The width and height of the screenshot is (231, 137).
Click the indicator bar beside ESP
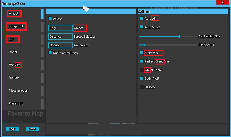tap(42, 39)
